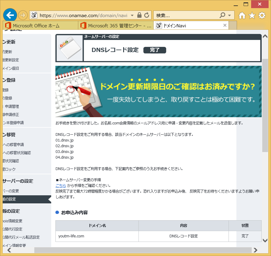Click sidebar 録申請修正 link
The height and width of the screenshot is (256, 271).
pyautogui.click(x=11, y=114)
